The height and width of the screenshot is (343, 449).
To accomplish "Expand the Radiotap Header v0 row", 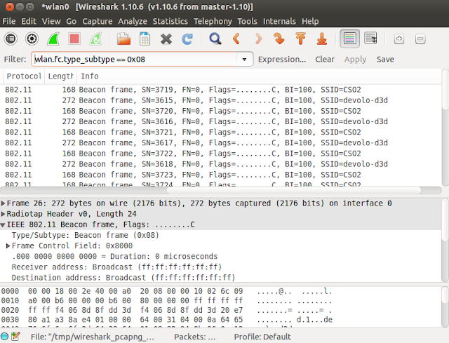I will (3, 214).
